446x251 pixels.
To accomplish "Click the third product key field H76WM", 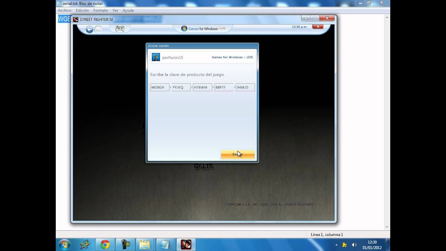I will pyautogui.click(x=202, y=87).
